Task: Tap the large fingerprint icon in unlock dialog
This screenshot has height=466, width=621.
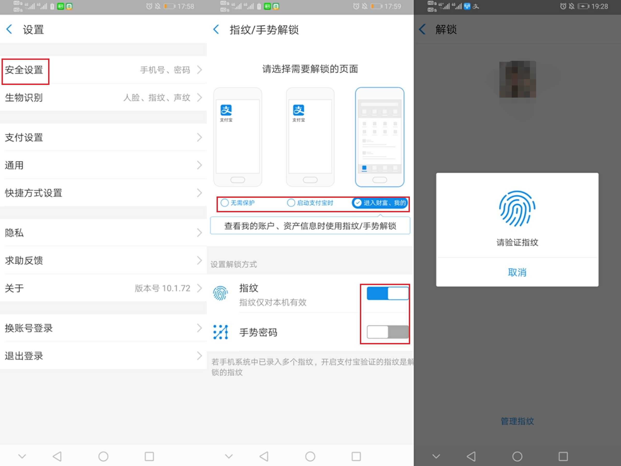Action: tap(517, 208)
